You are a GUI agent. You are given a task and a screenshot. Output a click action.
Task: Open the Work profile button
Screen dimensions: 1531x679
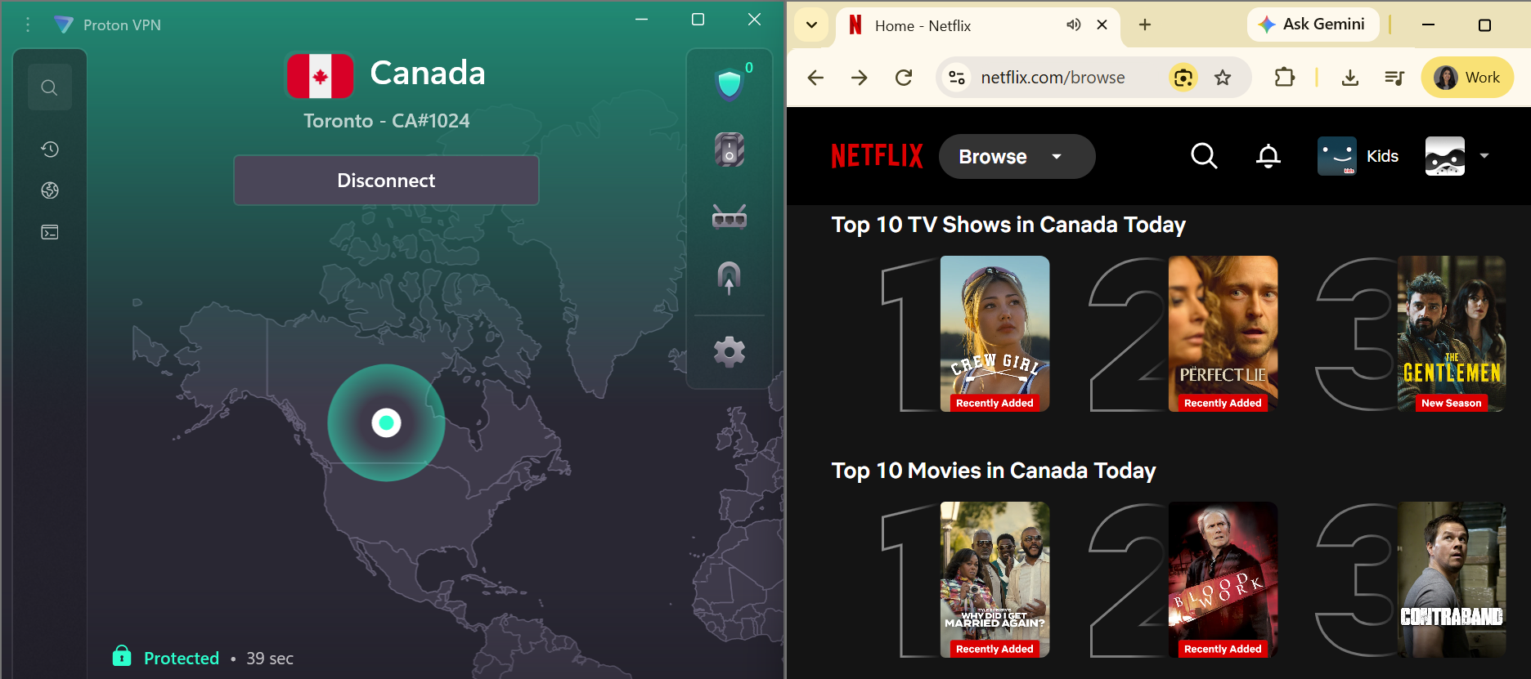[1467, 78]
